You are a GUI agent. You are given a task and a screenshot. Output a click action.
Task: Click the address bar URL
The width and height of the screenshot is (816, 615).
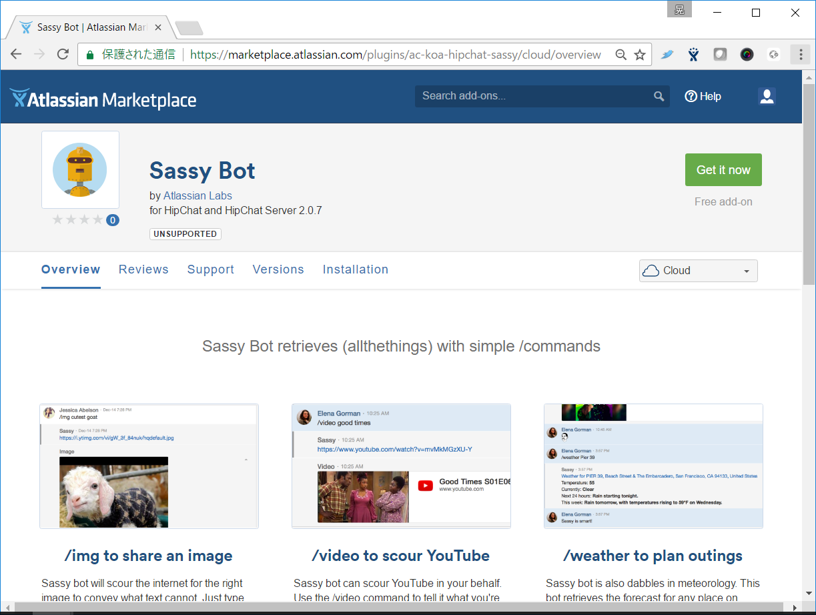click(x=396, y=55)
